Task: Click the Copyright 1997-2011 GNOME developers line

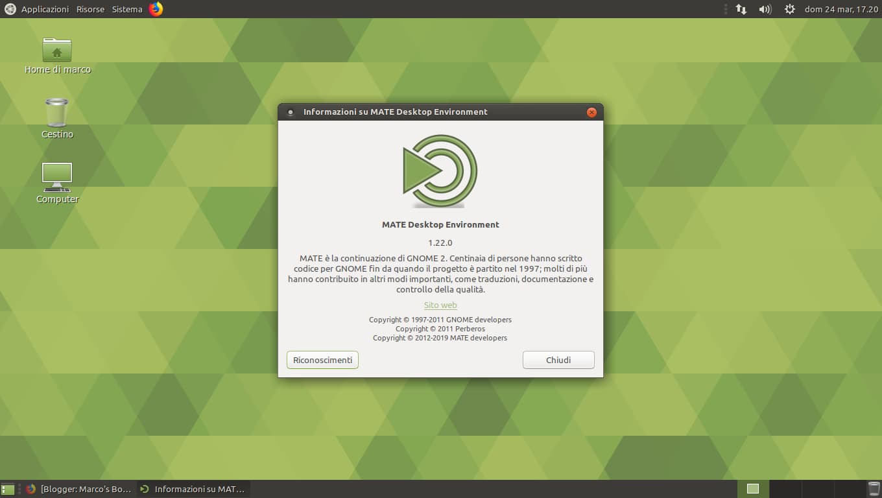Action: point(440,320)
